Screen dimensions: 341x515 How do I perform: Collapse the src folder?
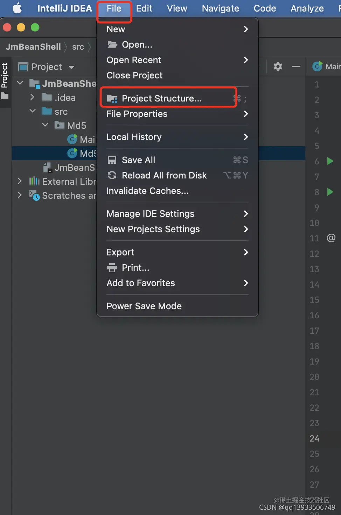point(33,111)
